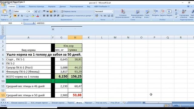The height and width of the screenshot is (109, 194).
Task: Click the Increase Decimal icon
Action: (109, 16)
